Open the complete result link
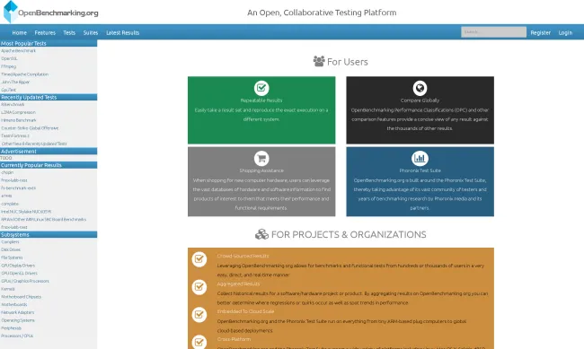584x349 pixels. (10, 204)
